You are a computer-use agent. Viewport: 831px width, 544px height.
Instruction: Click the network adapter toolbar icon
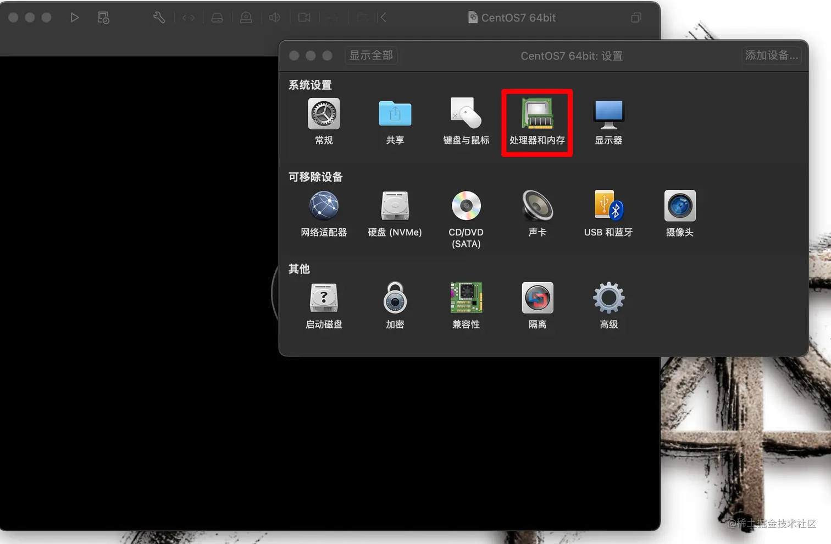point(189,18)
